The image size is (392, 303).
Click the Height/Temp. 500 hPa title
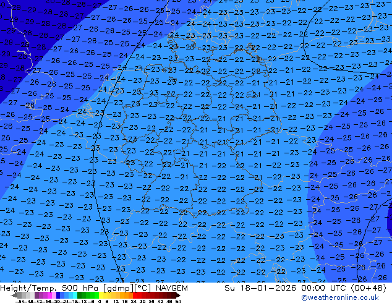50,288
